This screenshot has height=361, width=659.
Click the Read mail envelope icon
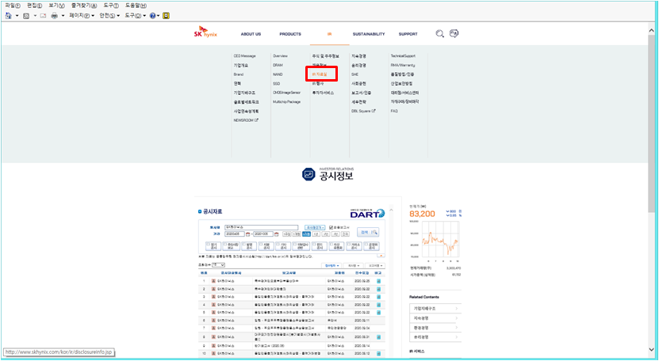(x=43, y=16)
